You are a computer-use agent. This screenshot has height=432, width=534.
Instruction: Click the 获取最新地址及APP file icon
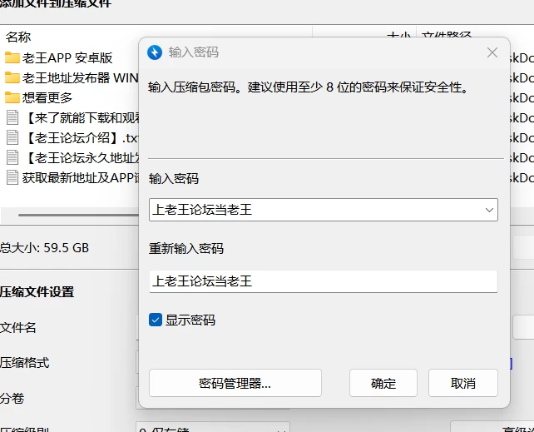tap(12, 177)
